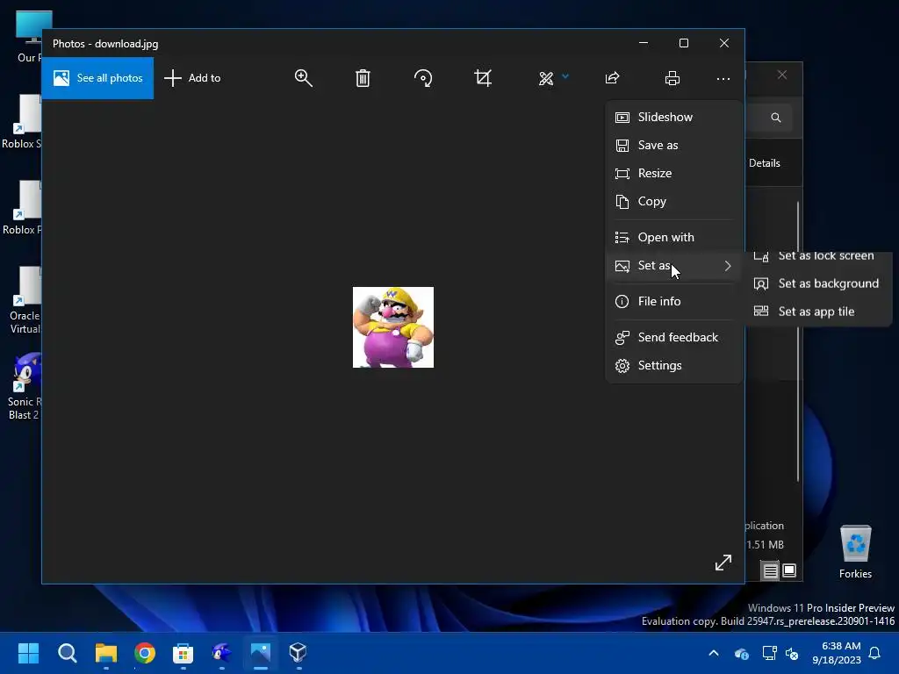This screenshot has height=674, width=899.
Task: Open File info from the menu
Action: [x=673, y=302]
